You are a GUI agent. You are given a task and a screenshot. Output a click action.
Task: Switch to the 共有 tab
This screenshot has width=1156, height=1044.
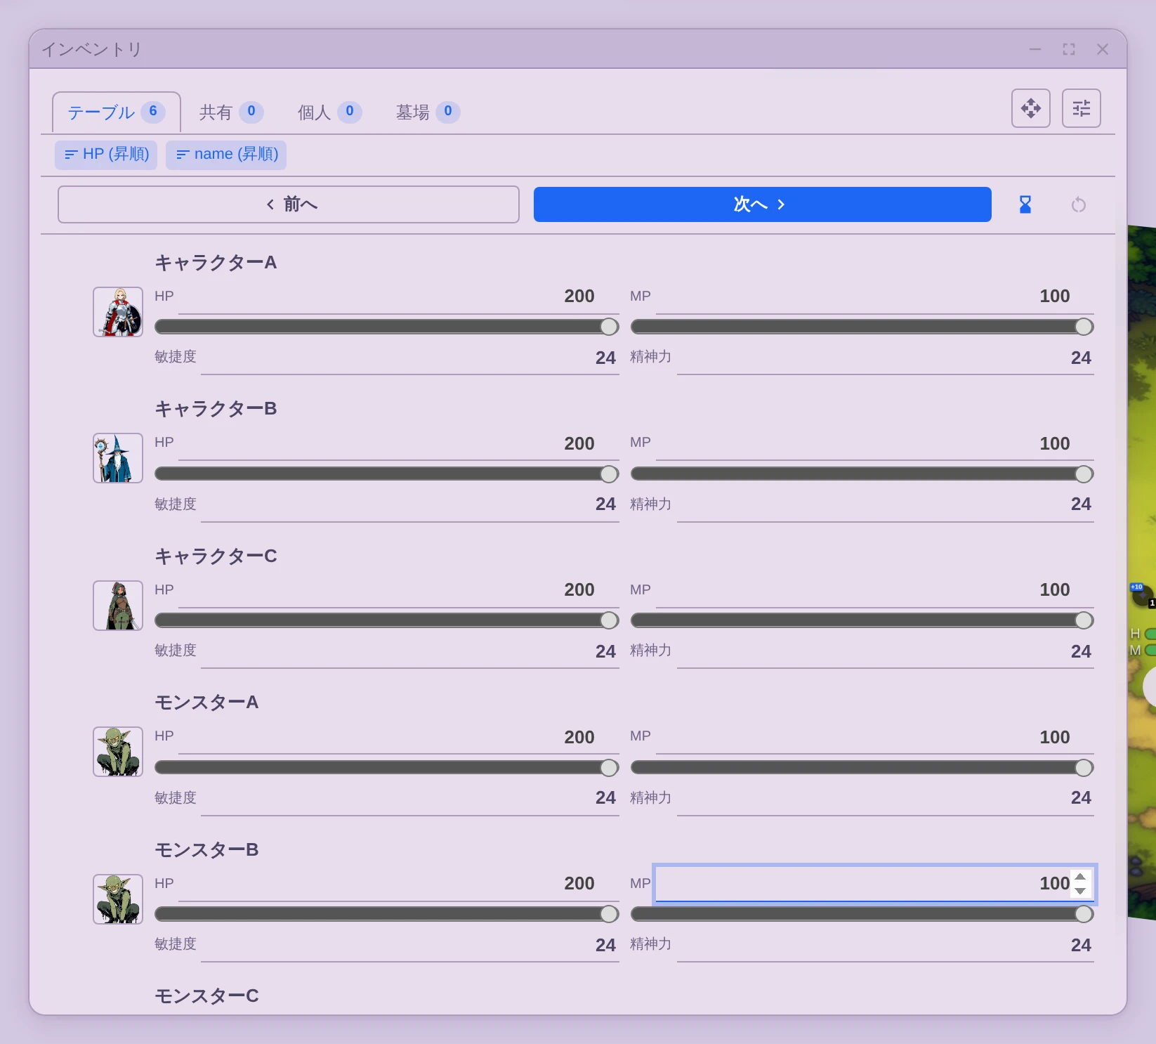231,112
